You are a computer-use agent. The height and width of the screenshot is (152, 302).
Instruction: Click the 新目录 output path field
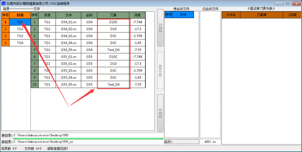88,141
